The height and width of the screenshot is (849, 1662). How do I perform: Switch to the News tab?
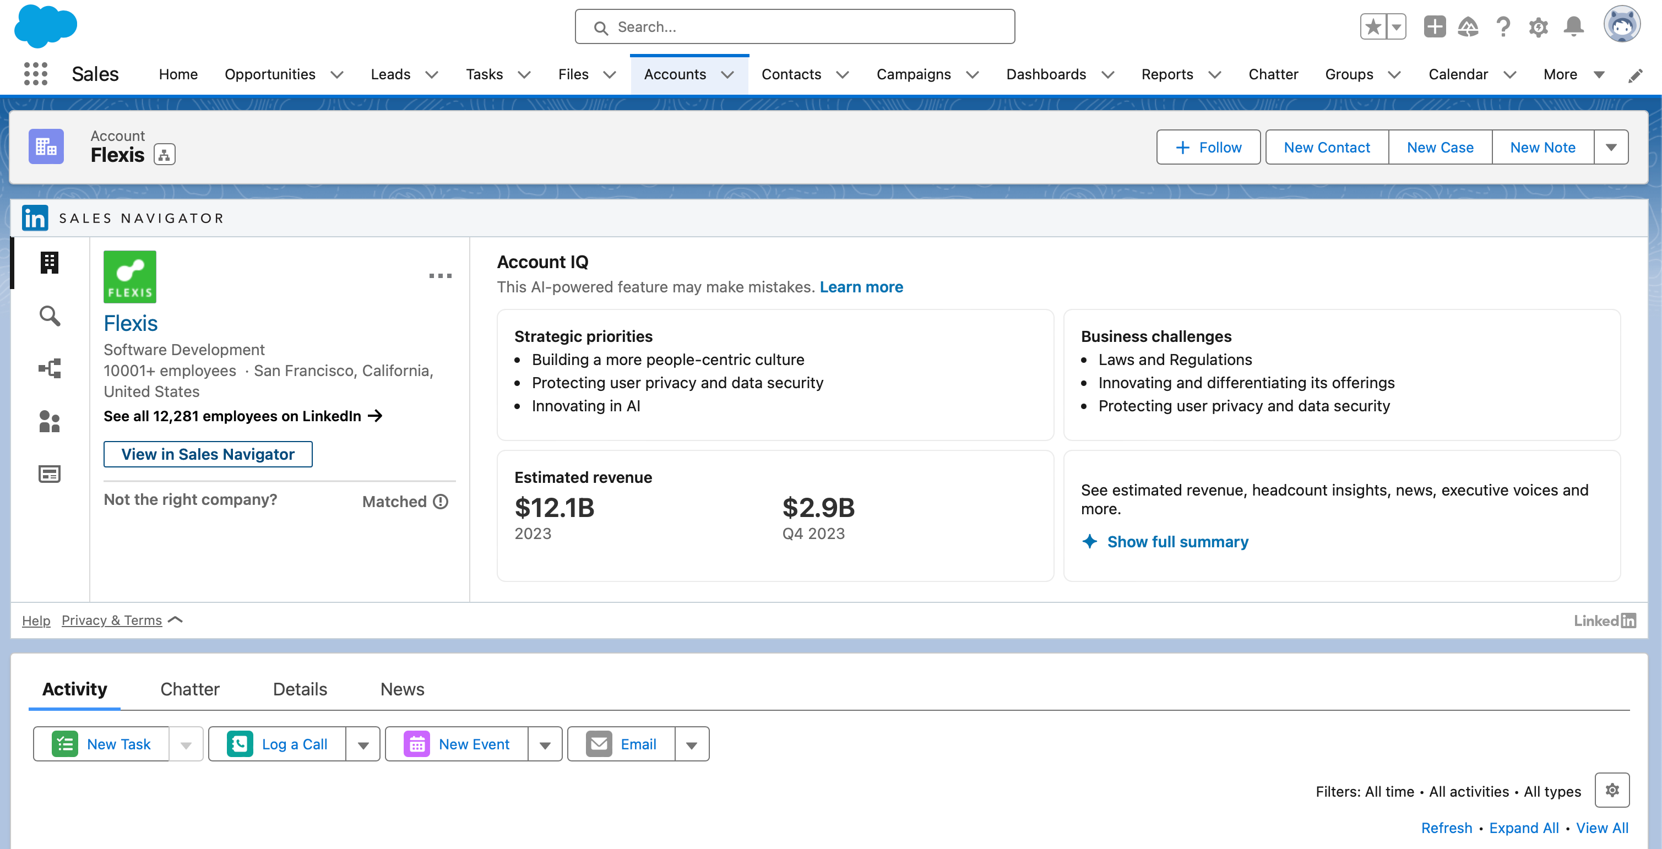[403, 689]
